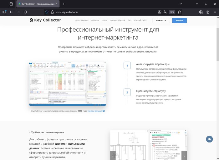The image size is (219, 160).
Task: Open browser extensions puzzle icon
Action: 208,12
